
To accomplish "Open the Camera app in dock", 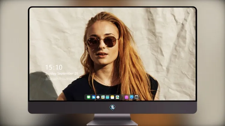I will (x=136, y=97).
